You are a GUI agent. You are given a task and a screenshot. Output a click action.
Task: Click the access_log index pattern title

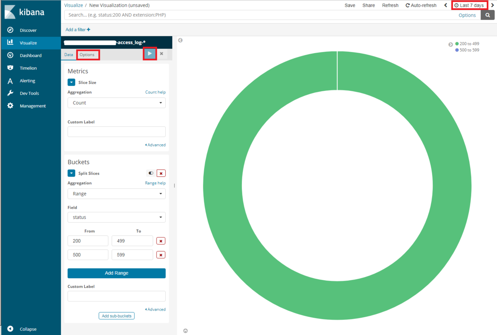point(105,42)
